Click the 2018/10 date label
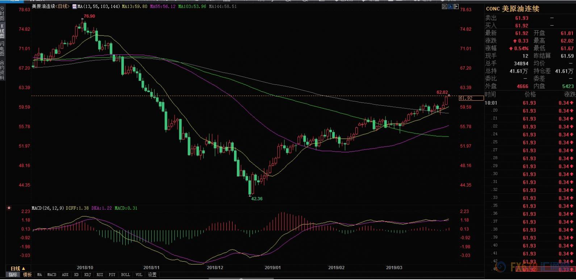 [x=85, y=268]
